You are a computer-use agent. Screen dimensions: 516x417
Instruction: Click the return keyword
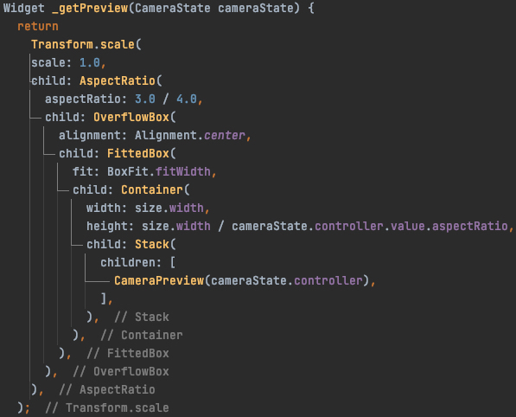(x=38, y=26)
